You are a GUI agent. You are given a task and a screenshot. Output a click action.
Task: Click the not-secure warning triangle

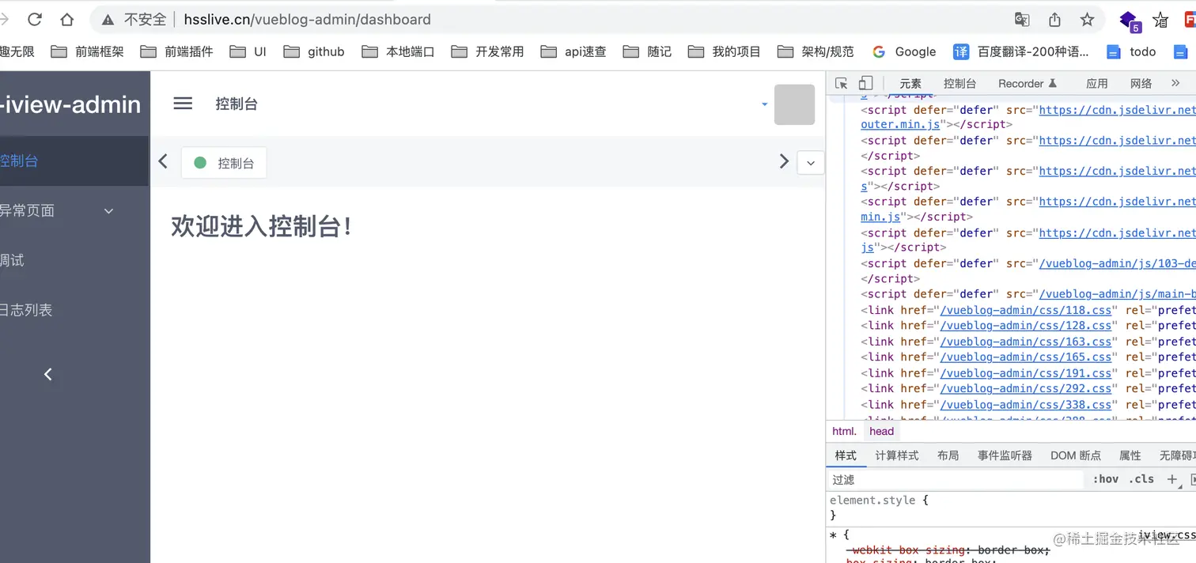pos(108,20)
